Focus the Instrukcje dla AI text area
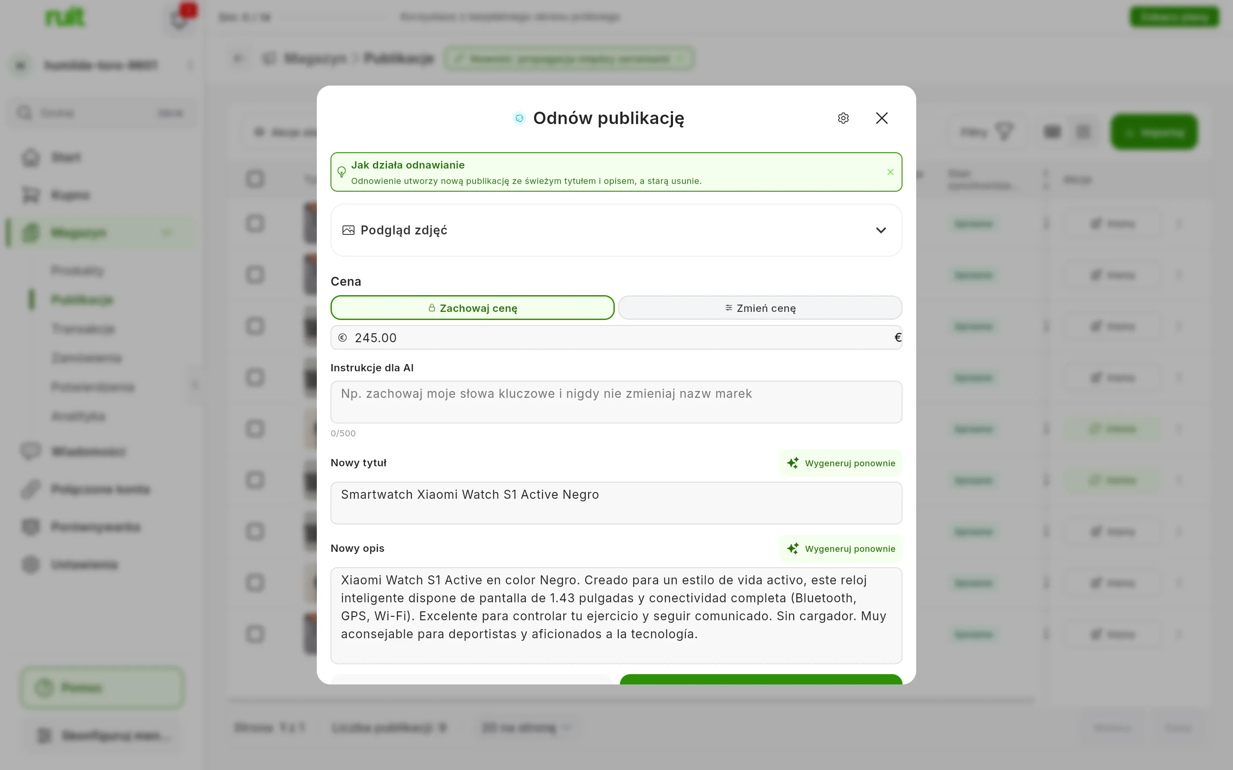 point(616,402)
